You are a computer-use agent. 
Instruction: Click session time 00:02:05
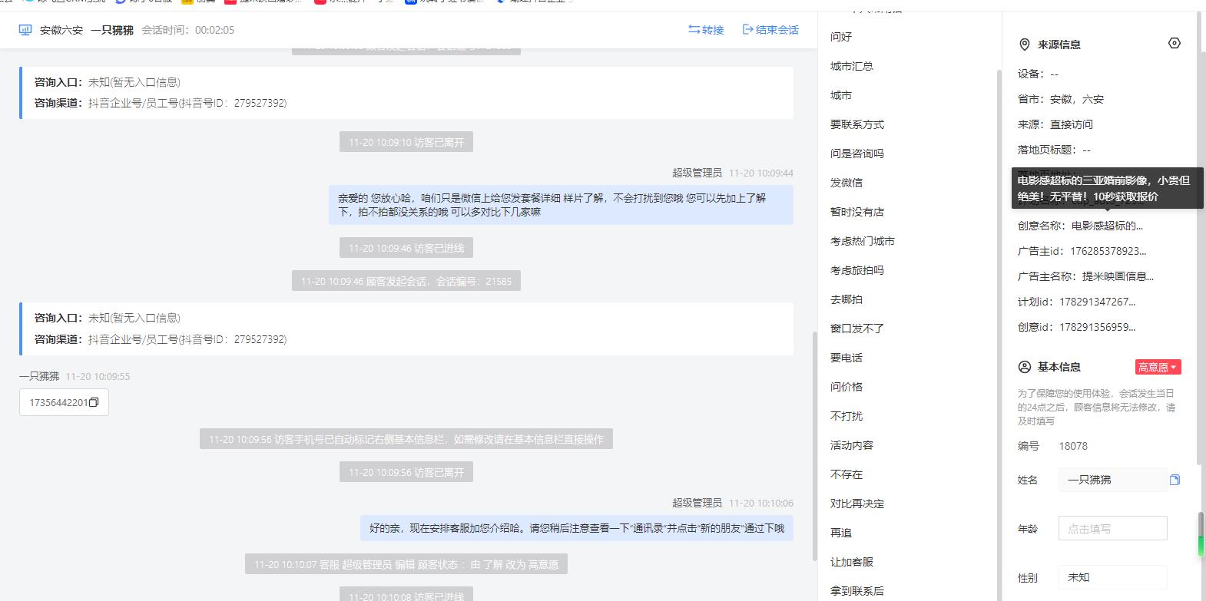point(214,30)
